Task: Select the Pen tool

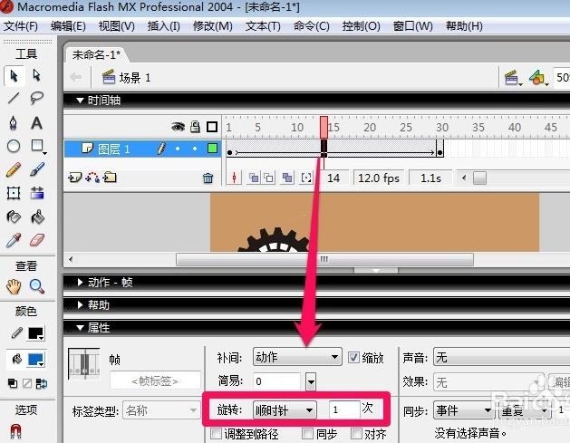Action: [x=14, y=123]
